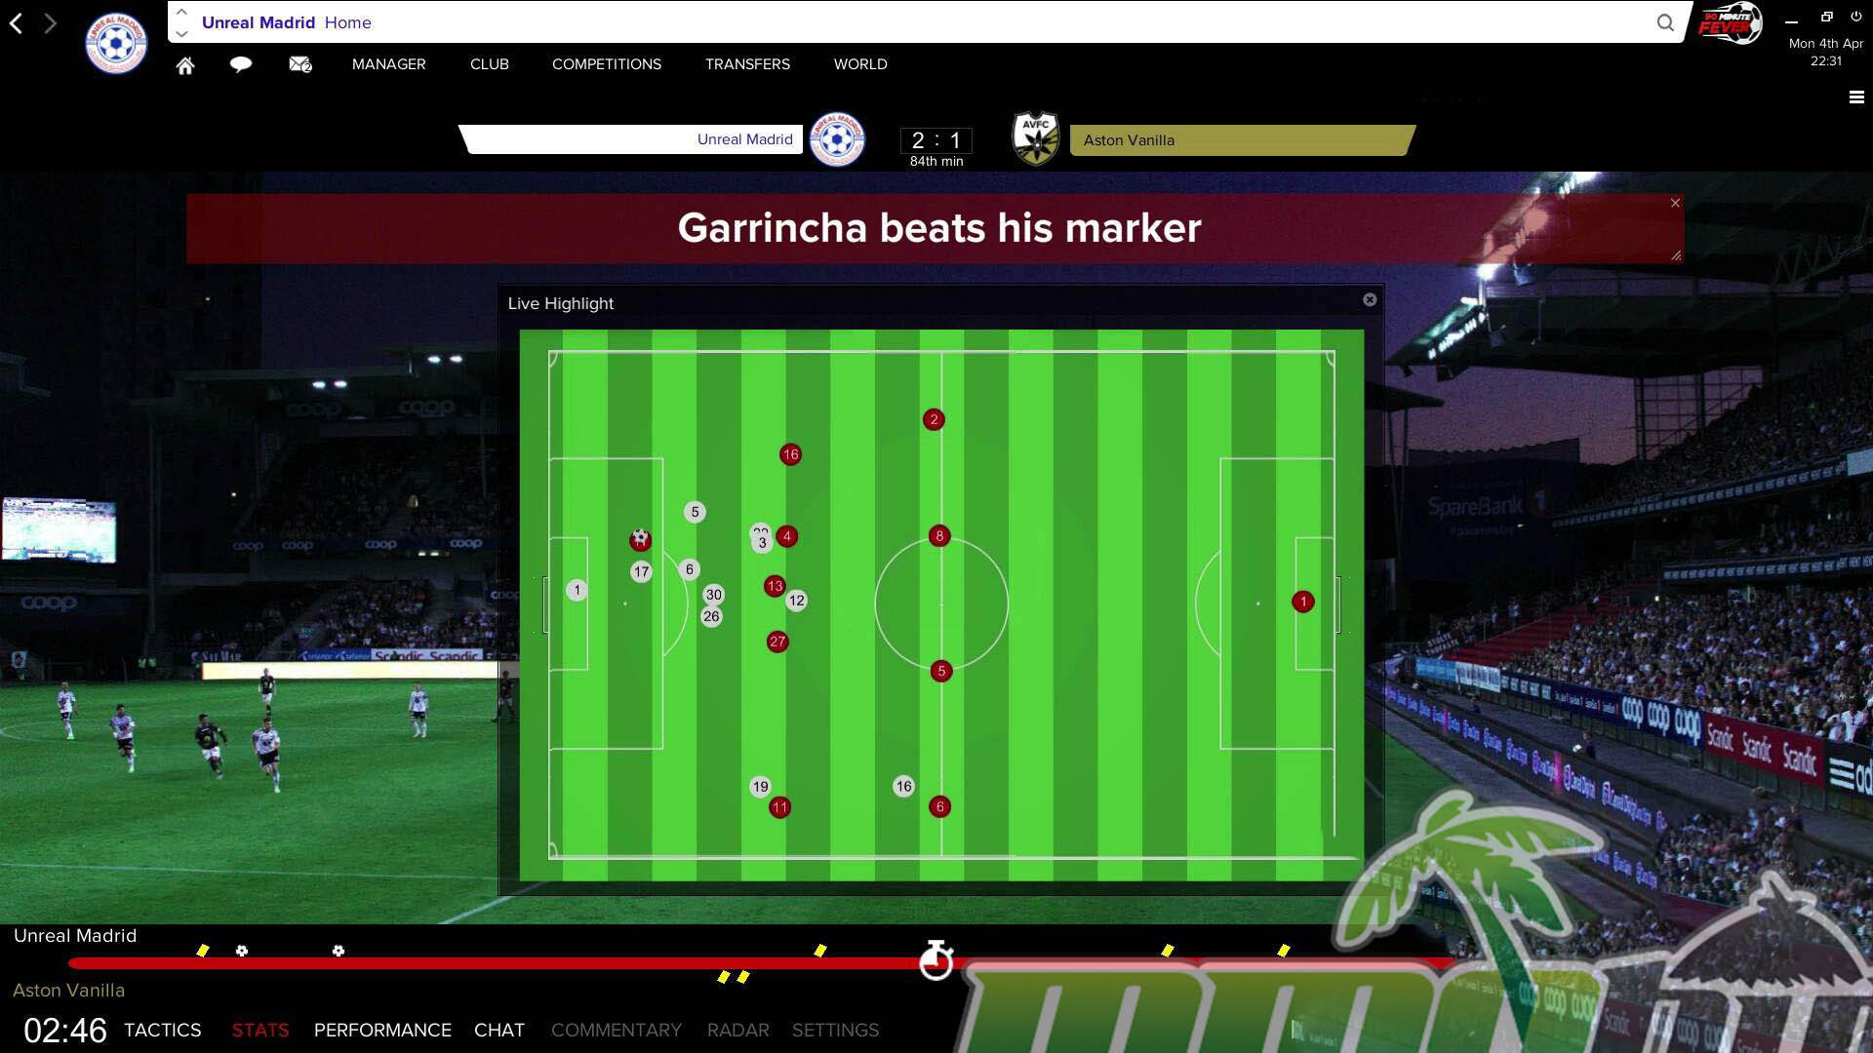1873x1053 pixels.
Task: Click Unreal Madrid's first goal marker on timeline
Action: click(x=242, y=951)
